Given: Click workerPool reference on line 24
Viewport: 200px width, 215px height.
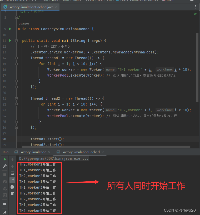Looking at the screenshot, I should [58, 116].
